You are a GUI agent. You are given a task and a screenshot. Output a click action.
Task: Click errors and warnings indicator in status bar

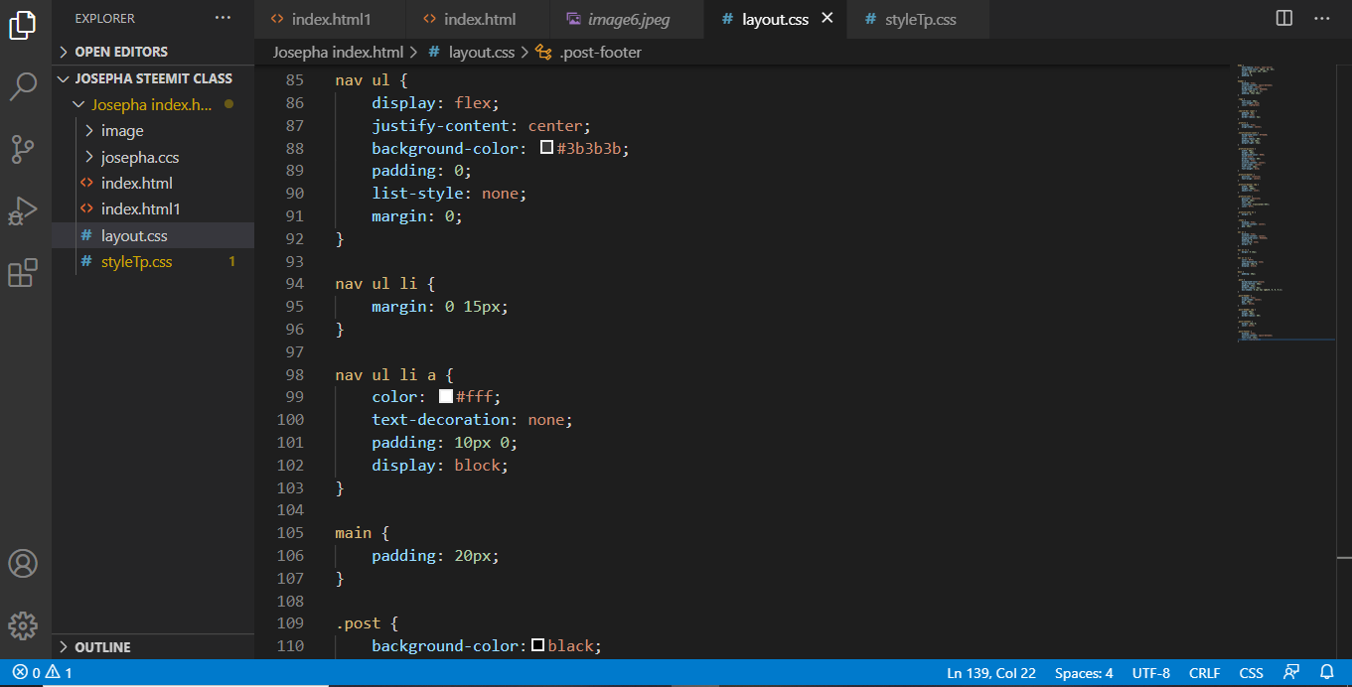[43, 673]
